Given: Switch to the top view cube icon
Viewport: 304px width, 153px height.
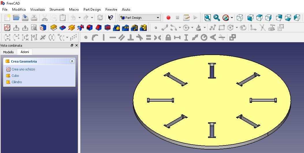Looking at the screenshot, I should click(259, 18).
